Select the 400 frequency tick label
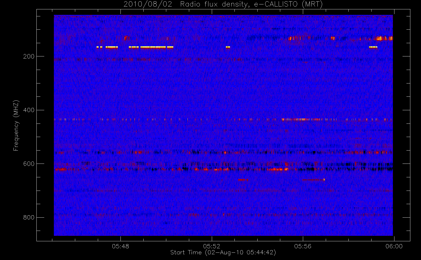 point(29,110)
